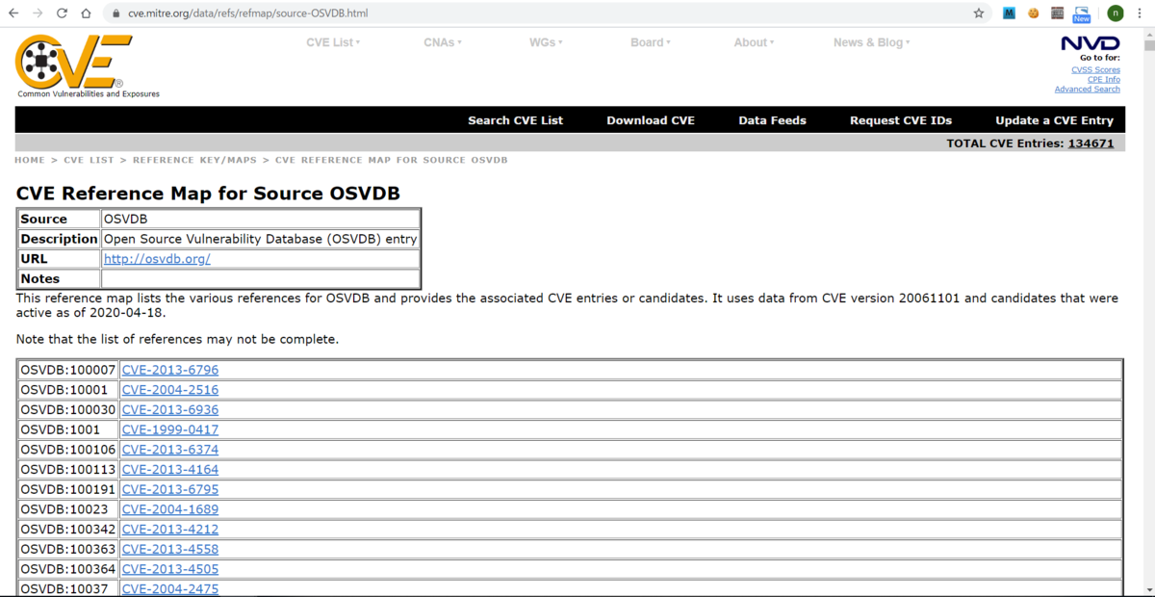Select the OSVDB:100113 cell
This screenshot has width=1155, height=597.
coord(68,470)
